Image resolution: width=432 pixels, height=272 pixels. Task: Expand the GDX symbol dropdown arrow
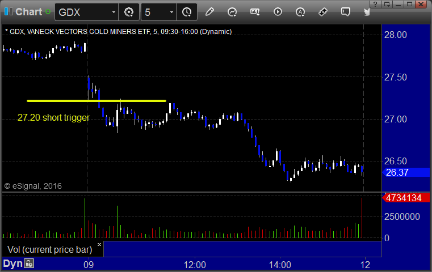(x=114, y=12)
